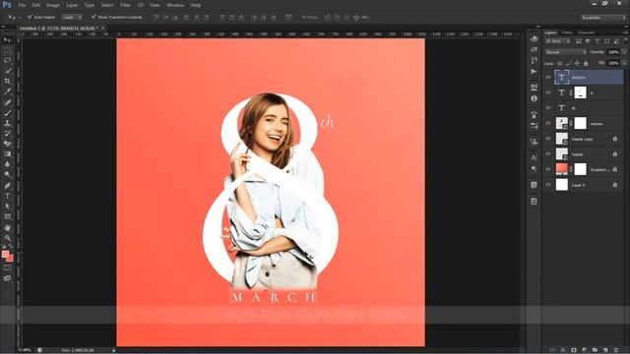Select the History Brush tool
The width and height of the screenshot is (630, 354).
pos(7,134)
